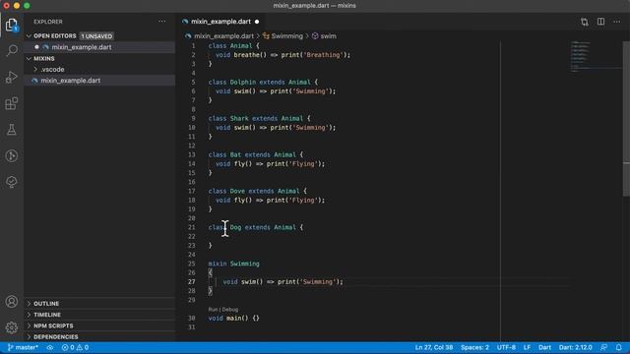Image resolution: width=630 pixels, height=354 pixels.
Task: Click the EXPLORER panel title
Action: pos(48,22)
